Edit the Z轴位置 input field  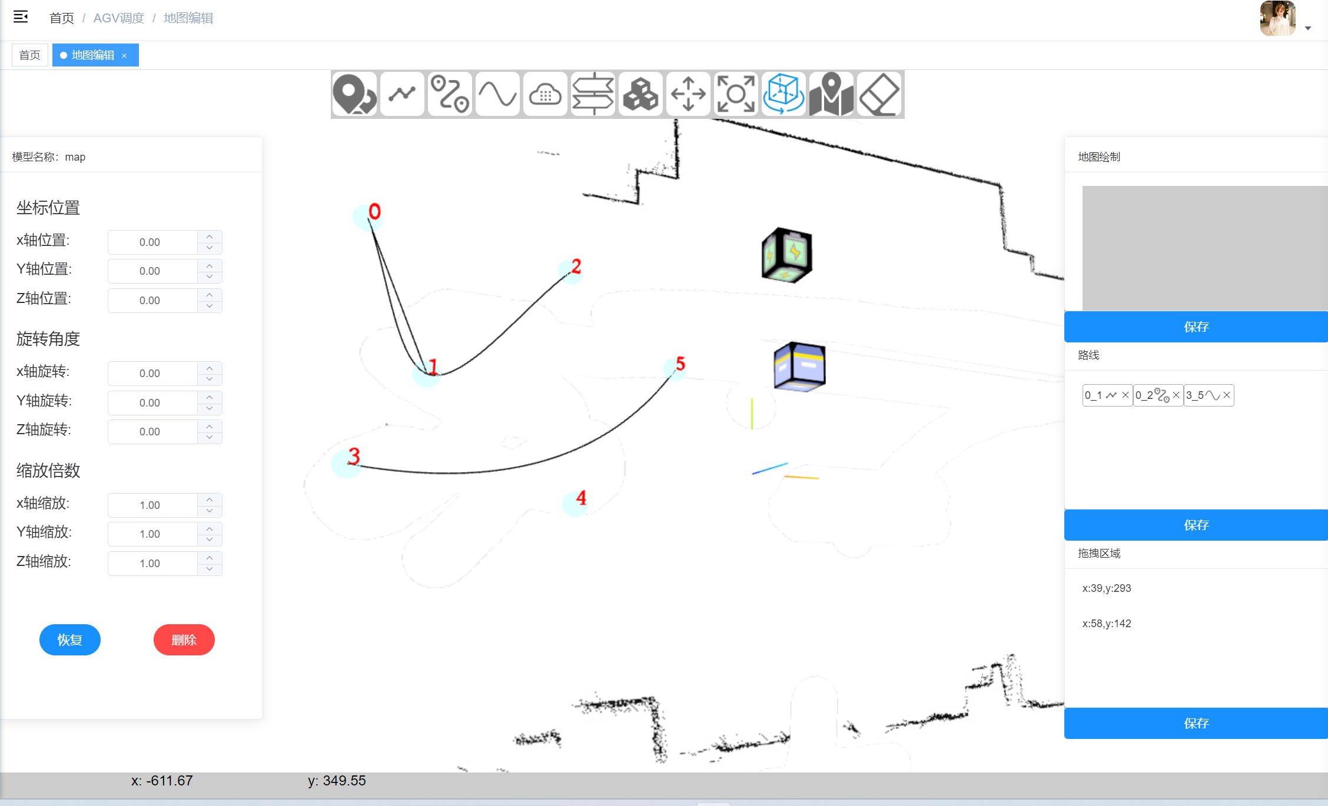(x=152, y=301)
